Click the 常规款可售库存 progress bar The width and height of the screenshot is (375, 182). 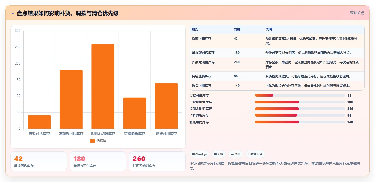click(300, 102)
